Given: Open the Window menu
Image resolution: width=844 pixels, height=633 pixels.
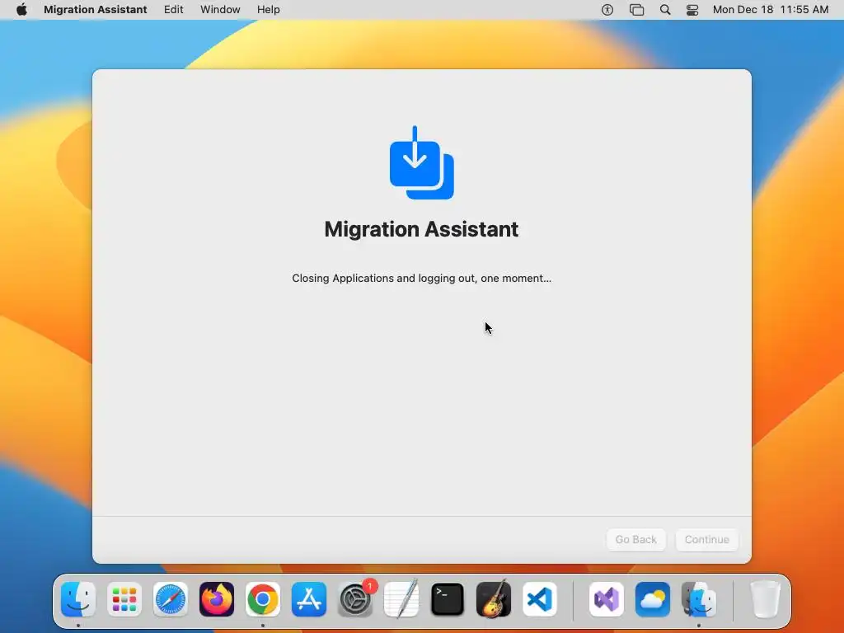Looking at the screenshot, I should [220, 10].
